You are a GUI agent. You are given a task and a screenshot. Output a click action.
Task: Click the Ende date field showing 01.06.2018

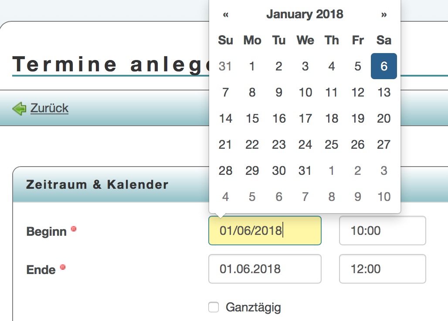click(x=265, y=269)
